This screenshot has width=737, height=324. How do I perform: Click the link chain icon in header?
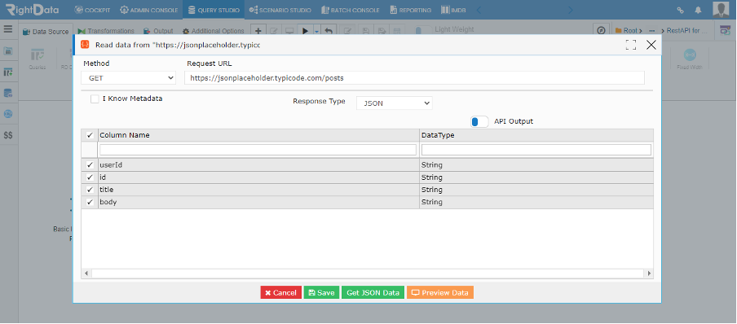point(680,10)
